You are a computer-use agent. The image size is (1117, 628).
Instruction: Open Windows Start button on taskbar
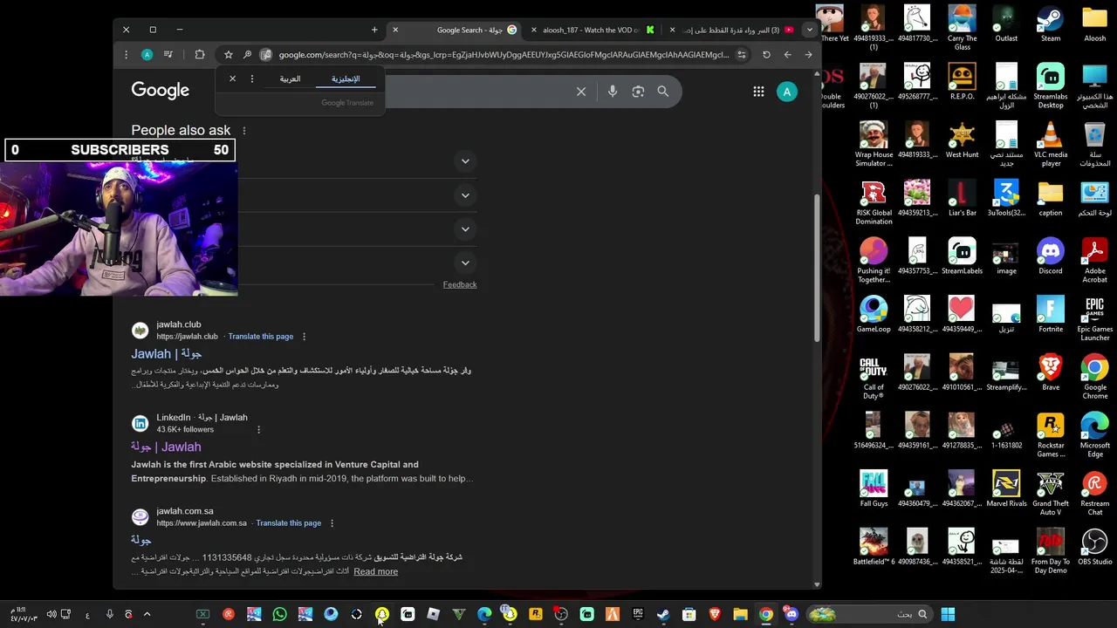coord(948,614)
